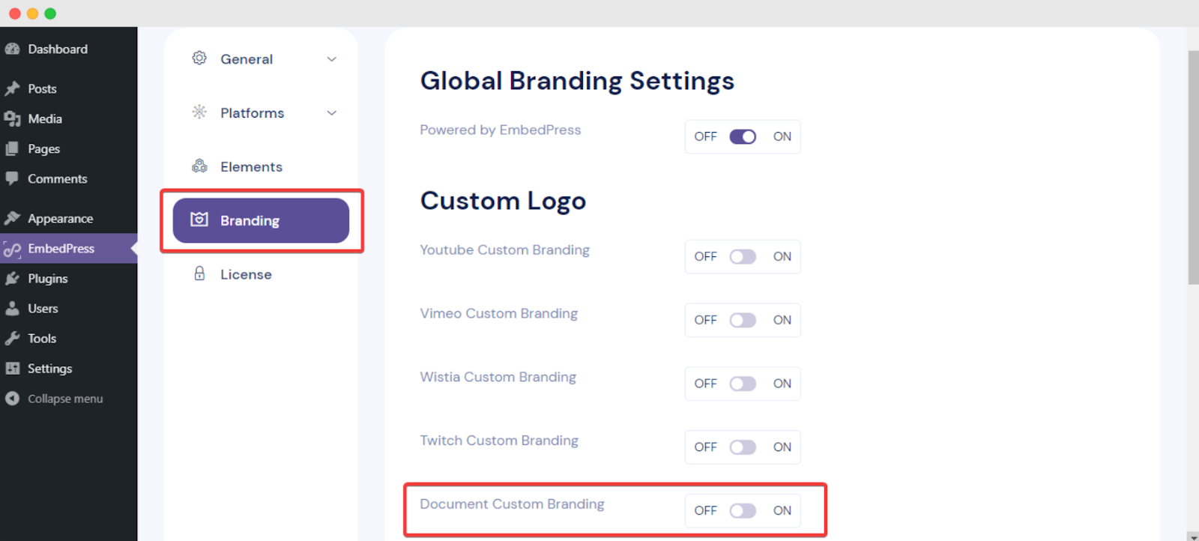The width and height of the screenshot is (1199, 541).
Task: Click the Appearance paintbrush icon
Action: click(x=12, y=218)
